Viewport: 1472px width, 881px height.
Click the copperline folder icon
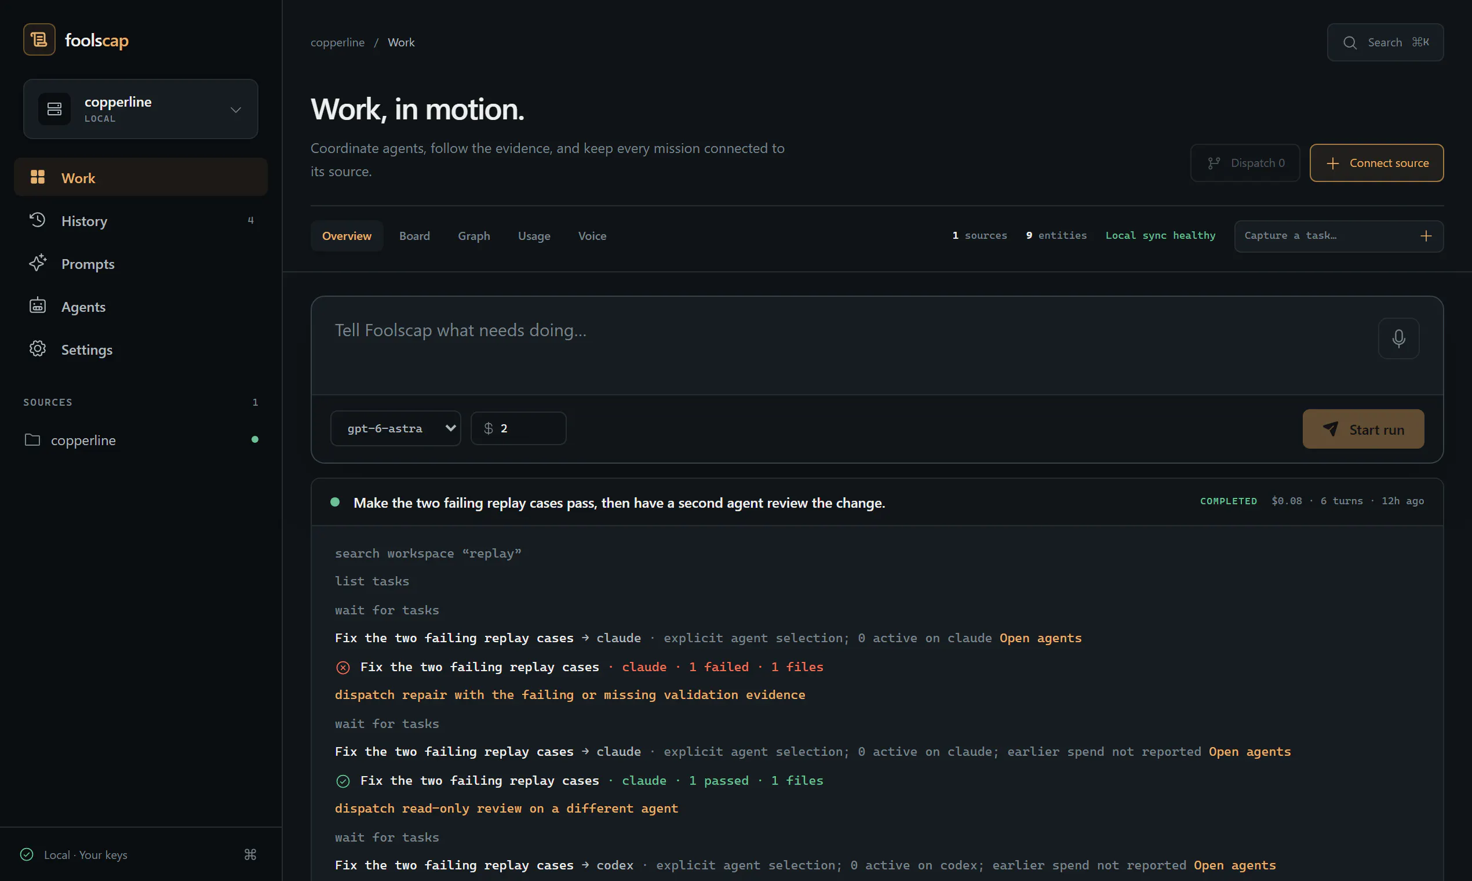tap(32, 440)
